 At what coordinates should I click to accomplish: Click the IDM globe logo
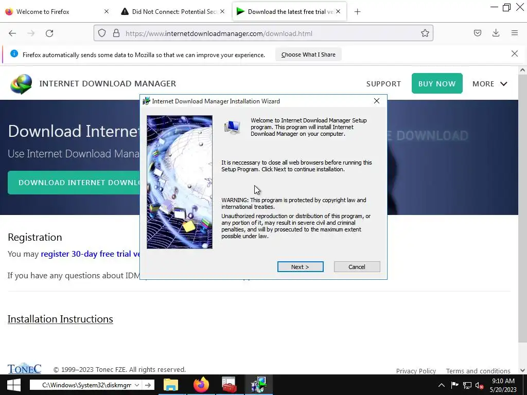pos(21,84)
